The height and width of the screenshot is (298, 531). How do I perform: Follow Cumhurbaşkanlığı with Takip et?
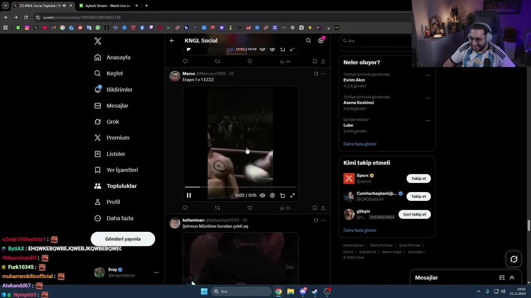point(419,196)
